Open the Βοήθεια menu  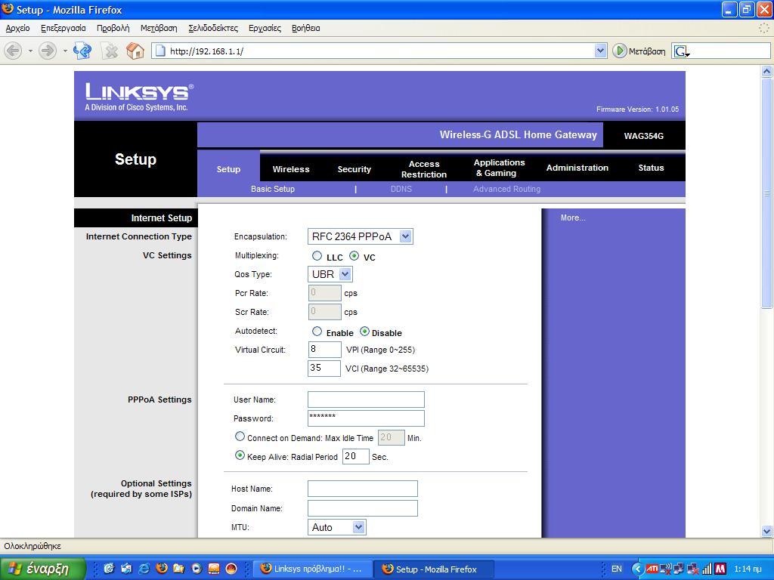point(306,28)
